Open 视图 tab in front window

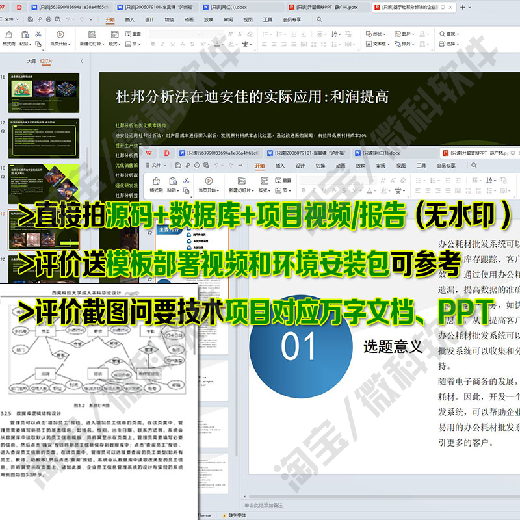tap(401, 166)
